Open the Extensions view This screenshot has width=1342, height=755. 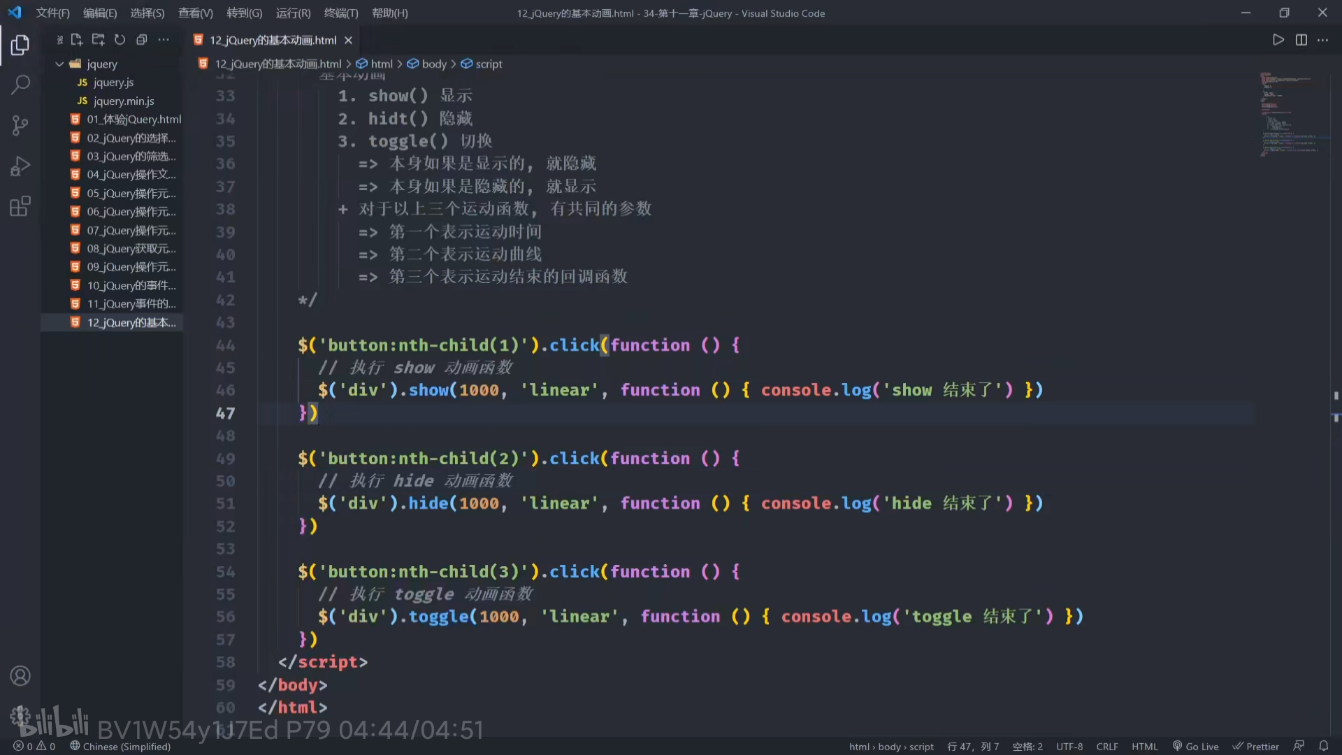click(x=20, y=206)
